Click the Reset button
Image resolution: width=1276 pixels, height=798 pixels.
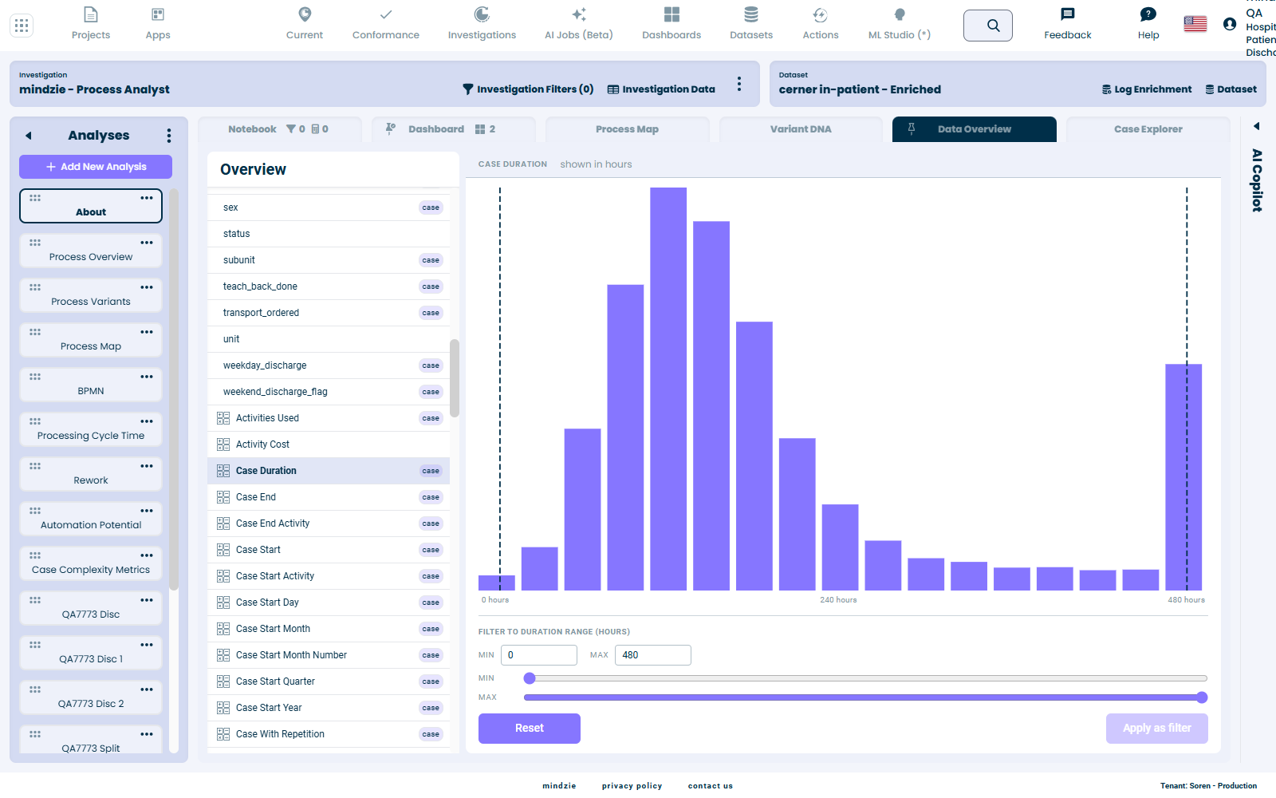point(530,728)
